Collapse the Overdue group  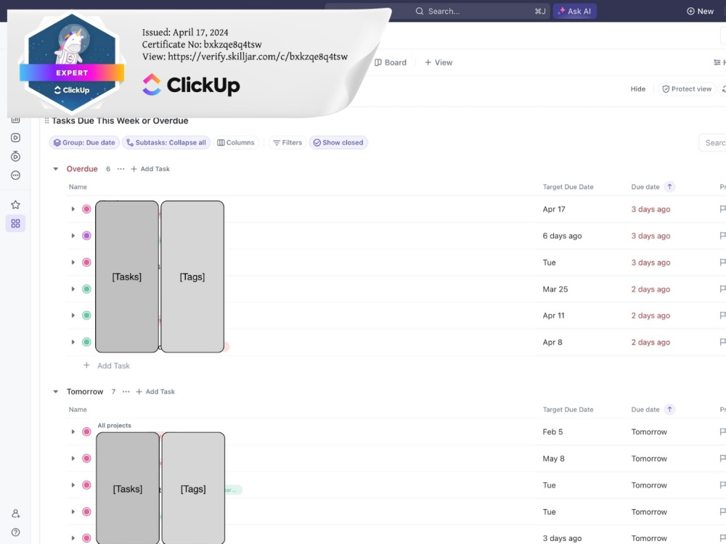click(x=56, y=168)
